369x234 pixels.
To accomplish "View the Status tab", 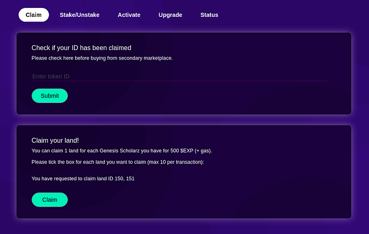I will click(x=209, y=15).
